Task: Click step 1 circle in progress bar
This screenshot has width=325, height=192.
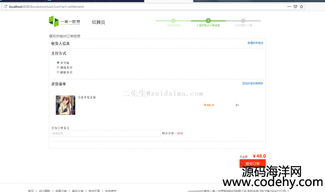Action: 173,20
